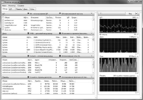This screenshot has width=143, height=100.
Task: Switch to the Память tab
Action: [x=19, y=9]
